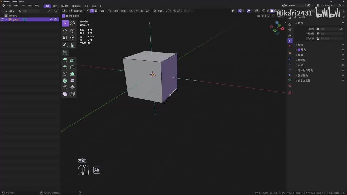Open the 全局 transform orientation dropdown

[159, 11]
